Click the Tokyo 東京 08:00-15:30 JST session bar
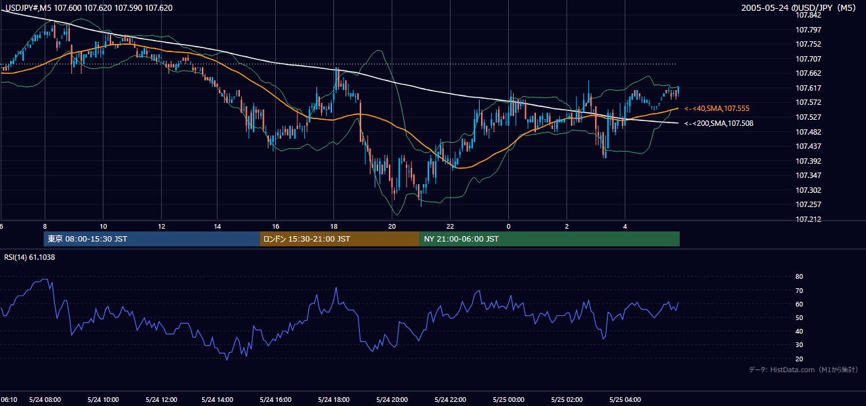Image resolution: width=866 pixels, height=406 pixels. point(152,239)
